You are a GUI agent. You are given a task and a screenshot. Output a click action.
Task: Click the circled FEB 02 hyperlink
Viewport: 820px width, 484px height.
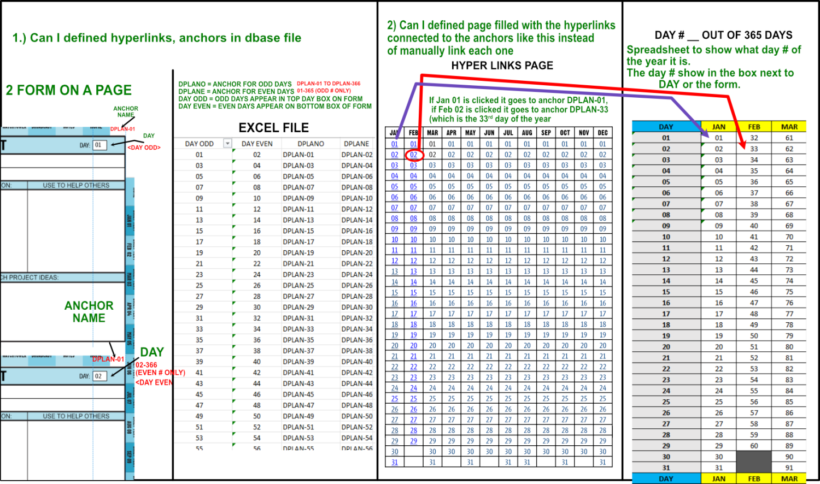tap(414, 155)
